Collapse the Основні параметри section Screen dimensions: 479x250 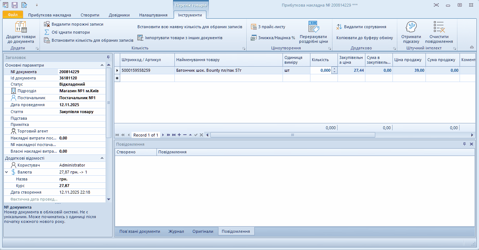tap(102, 65)
